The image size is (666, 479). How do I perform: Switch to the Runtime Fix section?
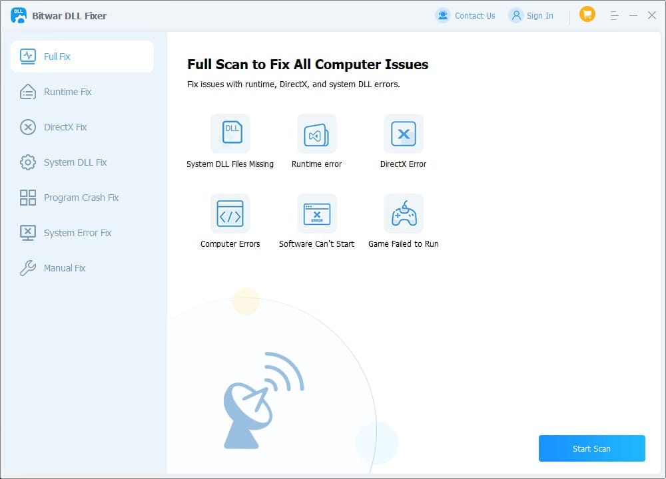(83, 92)
